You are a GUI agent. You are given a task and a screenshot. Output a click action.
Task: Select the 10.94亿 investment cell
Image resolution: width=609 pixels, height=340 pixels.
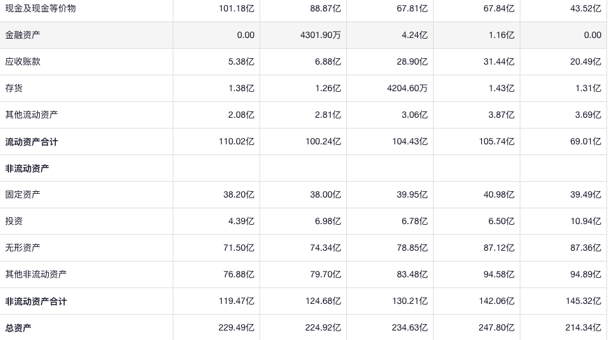[586, 222]
